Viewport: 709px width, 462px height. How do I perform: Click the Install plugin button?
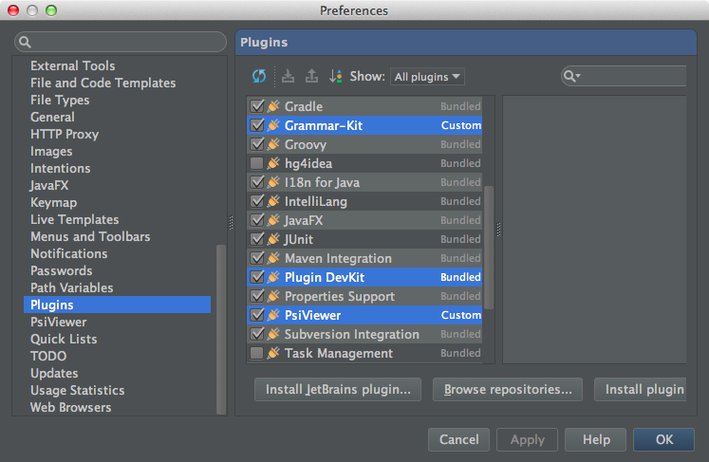tap(641, 390)
